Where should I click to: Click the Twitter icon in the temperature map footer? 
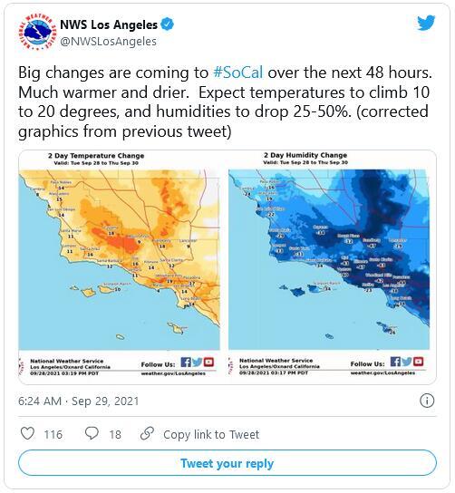coord(198,362)
